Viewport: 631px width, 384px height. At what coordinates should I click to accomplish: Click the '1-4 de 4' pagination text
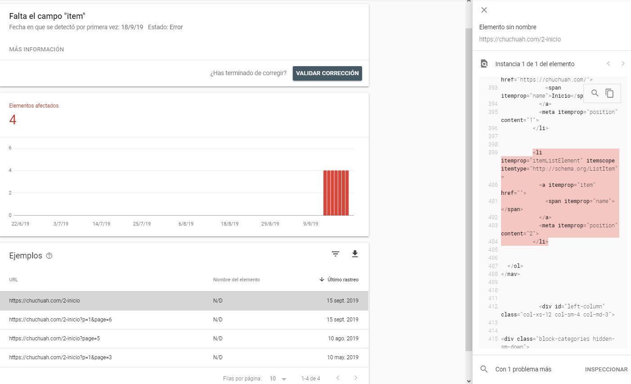[x=311, y=379]
